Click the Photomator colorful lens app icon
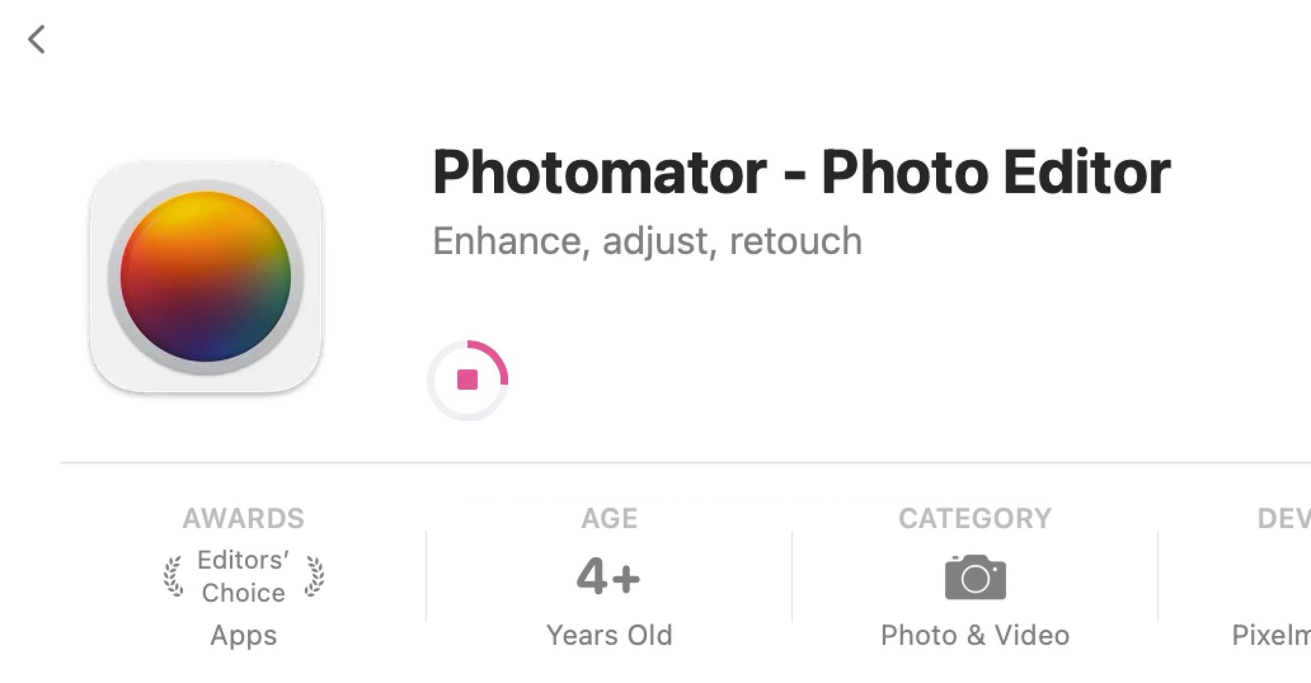 tap(206, 276)
